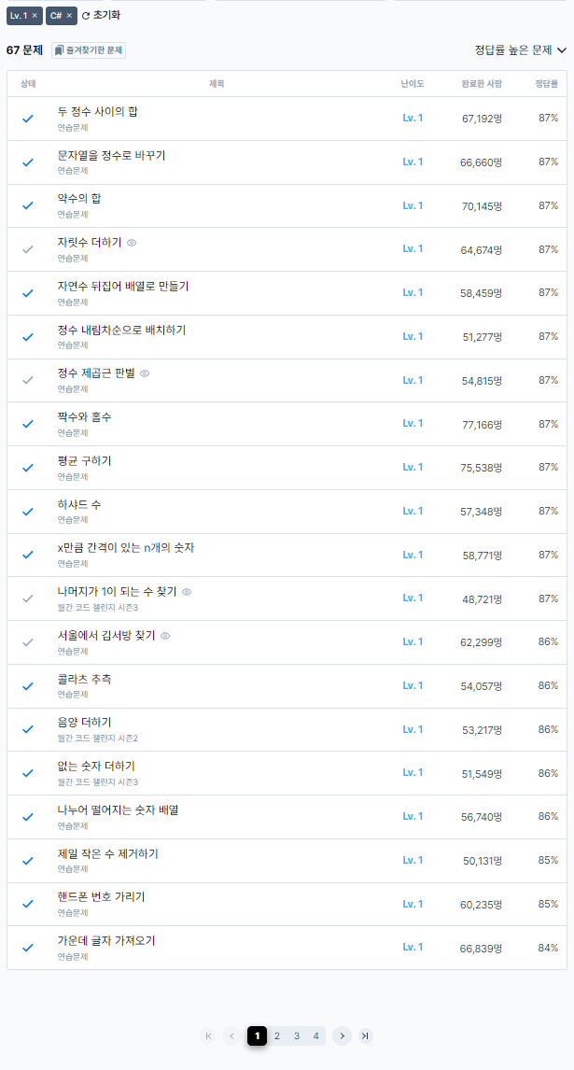Click the eye icon next to 자릿수 더하기
The image size is (574, 1070).
coord(132,242)
